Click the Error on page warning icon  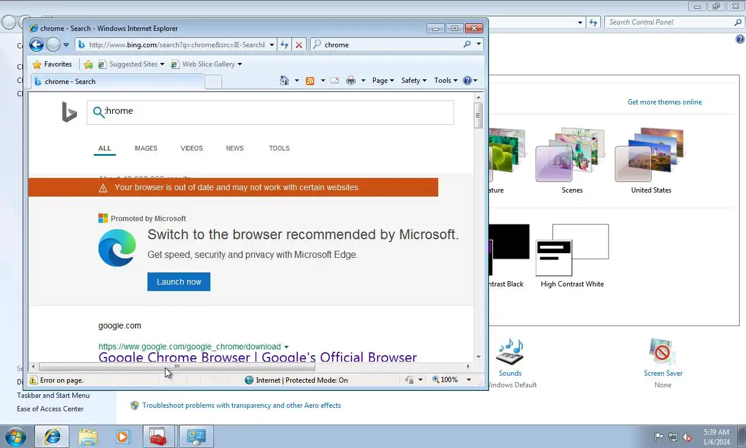click(33, 380)
